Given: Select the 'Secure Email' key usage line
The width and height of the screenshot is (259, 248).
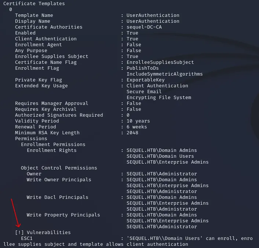Looking at the screenshot, I should pos(144,92).
